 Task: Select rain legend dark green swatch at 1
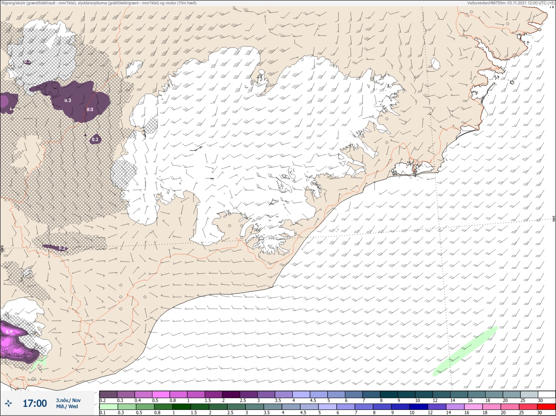coord(181,407)
